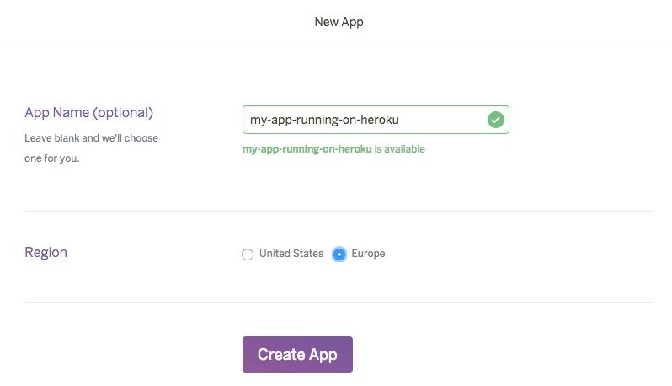
Task: Place cursor in typed text "my-app-running-on-heroku"
Action: (x=324, y=120)
